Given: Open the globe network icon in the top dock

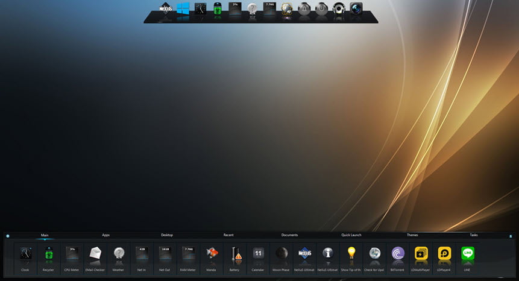Looking at the screenshot, I should (287, 9).
